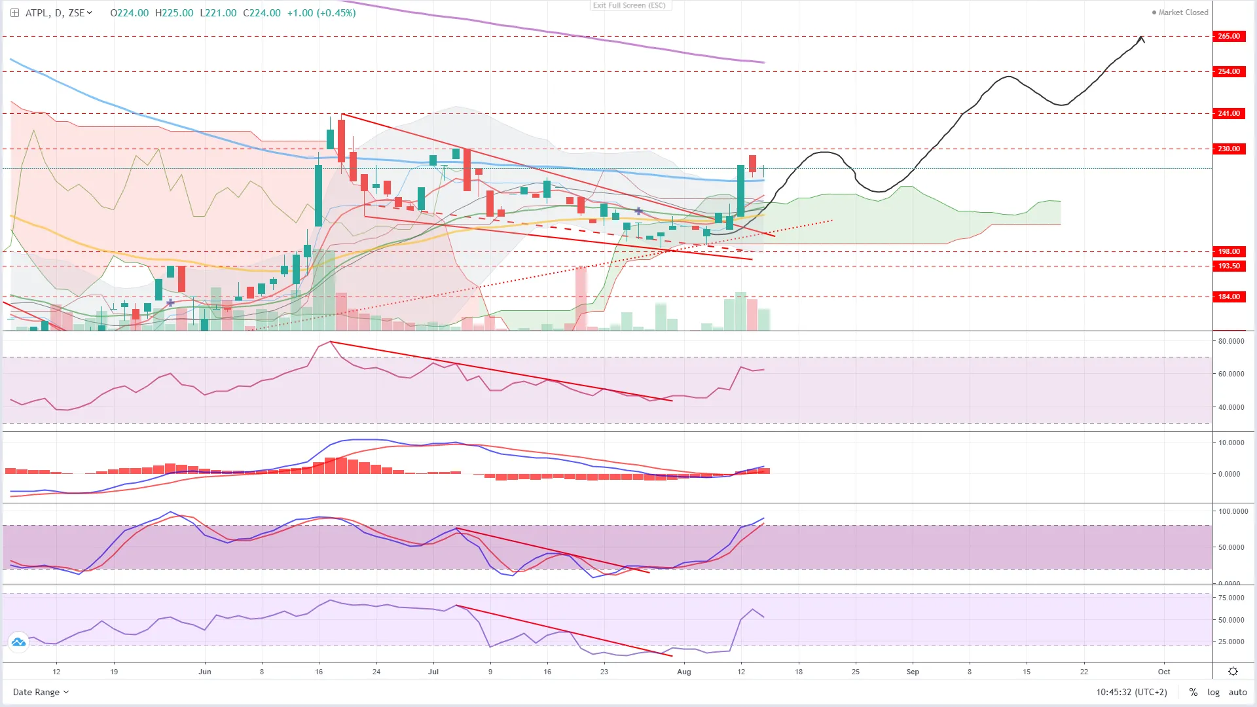1257x707 pixels.
Task: Click the Sep label on time axis
Action: coord(913,672)
